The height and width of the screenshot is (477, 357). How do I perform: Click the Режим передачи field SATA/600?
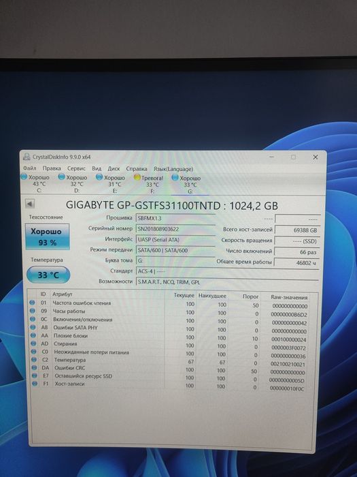click(x=175, y=250)
